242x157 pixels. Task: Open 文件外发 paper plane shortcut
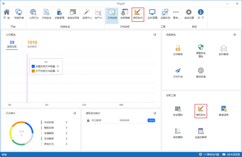click(178, 73)
